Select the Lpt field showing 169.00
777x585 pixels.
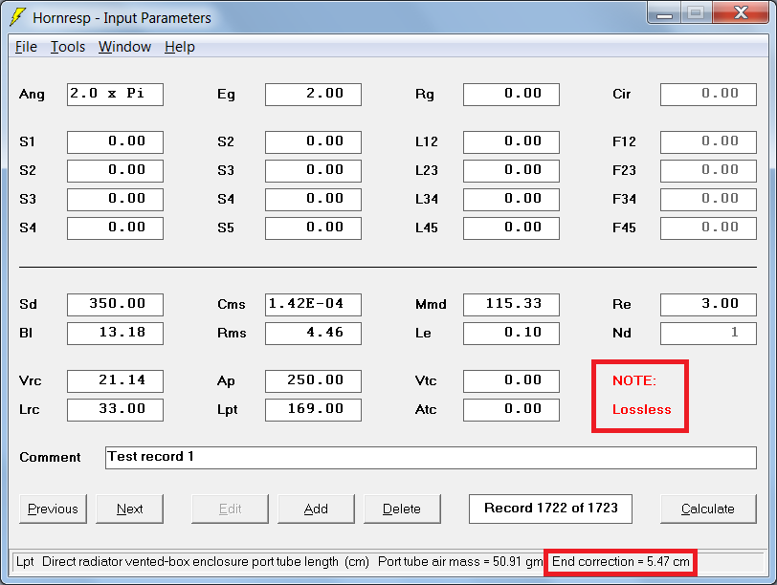313,410
